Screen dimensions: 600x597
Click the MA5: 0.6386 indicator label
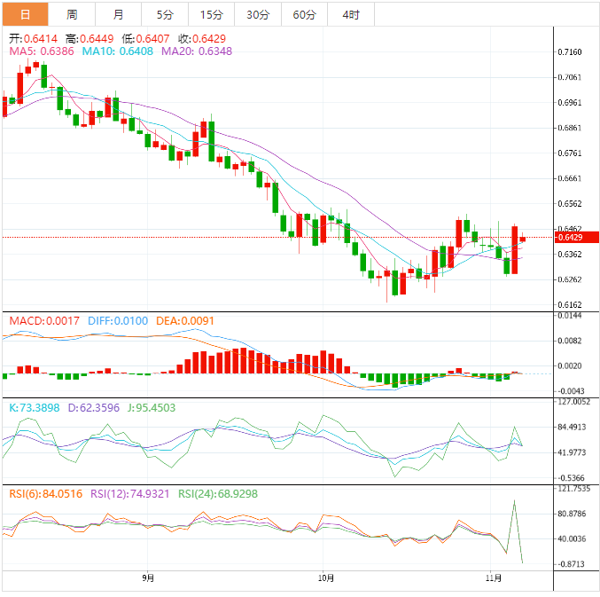pos(42,51)
